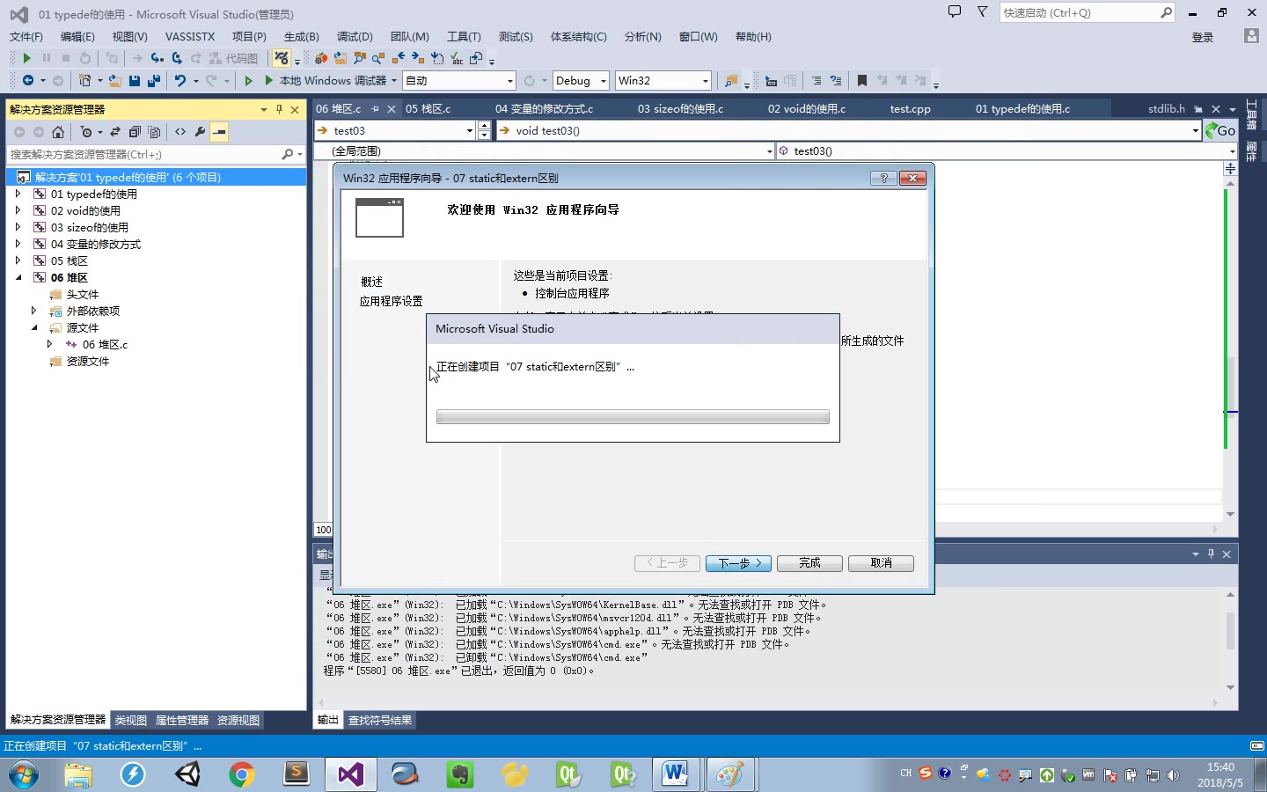Collapse the 06 堆区 project node
1267x792 pixels.
[x=18, y=277]
